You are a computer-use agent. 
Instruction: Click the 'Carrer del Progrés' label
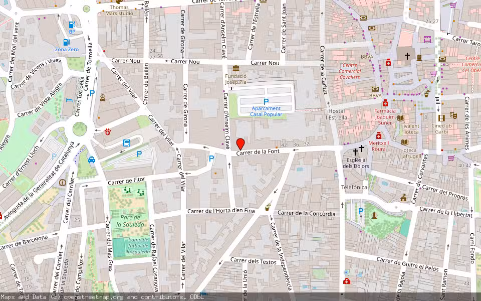(x=445, y=192)
